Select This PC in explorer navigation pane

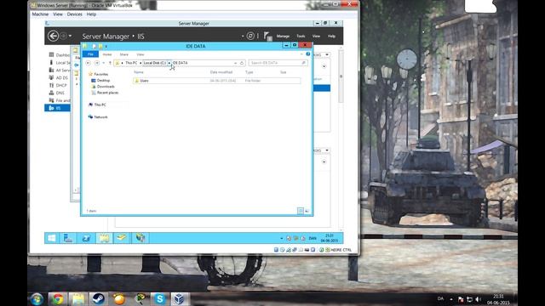point(97,105)
